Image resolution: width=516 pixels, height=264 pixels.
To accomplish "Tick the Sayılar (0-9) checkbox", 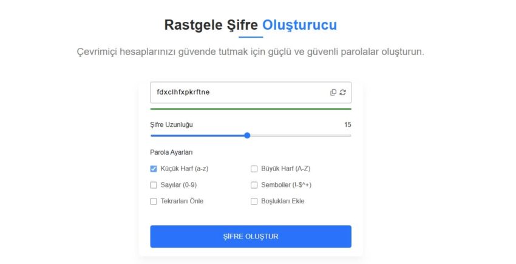I will [x=154, y=185].
